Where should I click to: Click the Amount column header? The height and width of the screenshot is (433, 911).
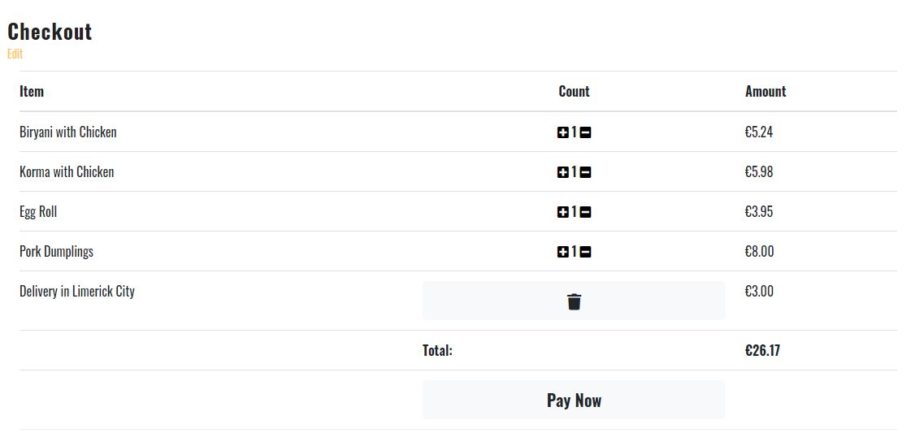click(765, 92)
